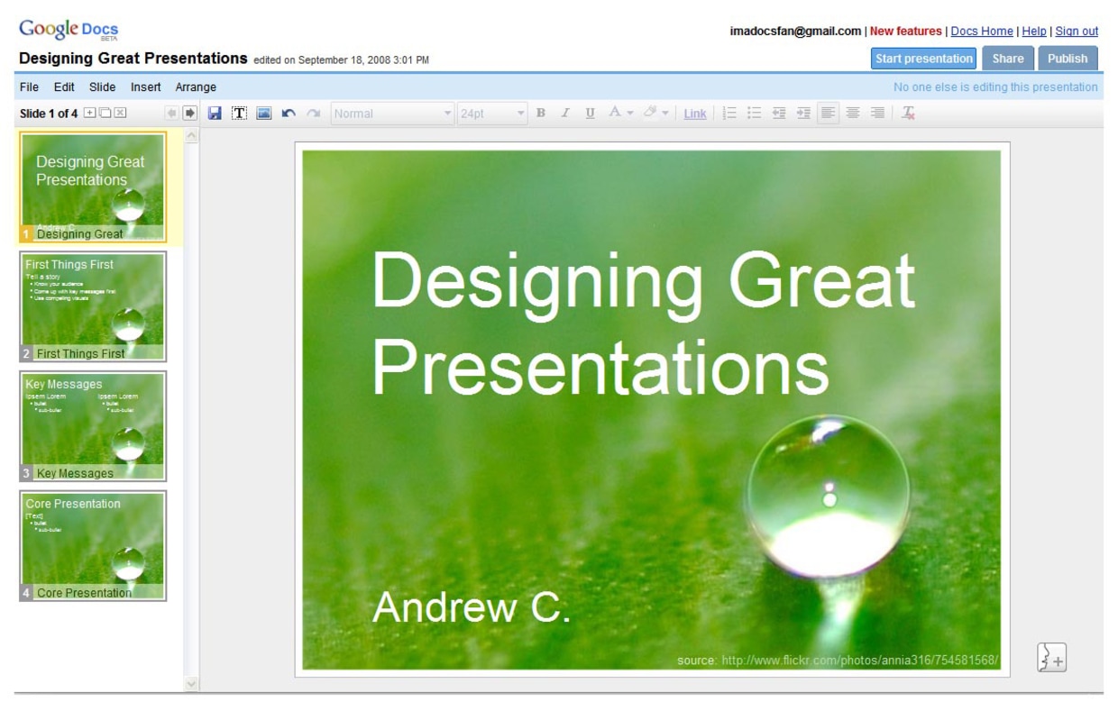Add a new slide with plus icon
The width and height of the screenshot is (1118, 711).
click(89, 114)
